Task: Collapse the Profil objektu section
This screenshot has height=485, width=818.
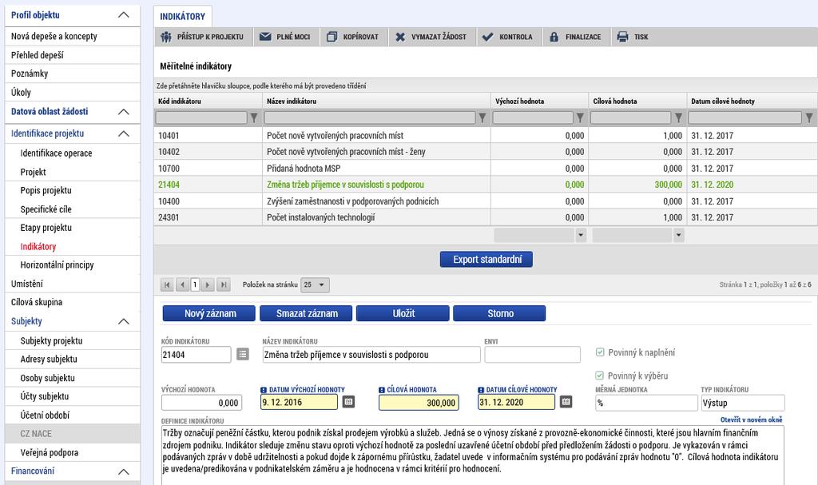Action: click(x=124, y=15)
